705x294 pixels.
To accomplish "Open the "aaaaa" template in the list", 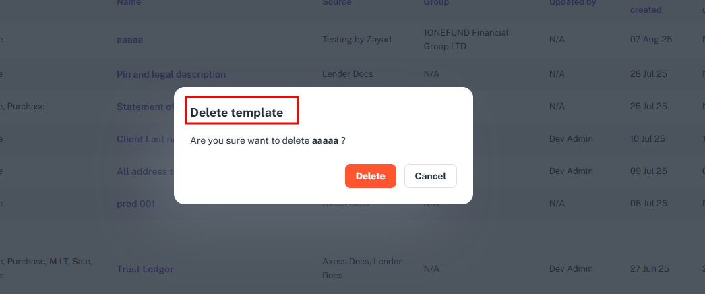I will pos(130,40).
